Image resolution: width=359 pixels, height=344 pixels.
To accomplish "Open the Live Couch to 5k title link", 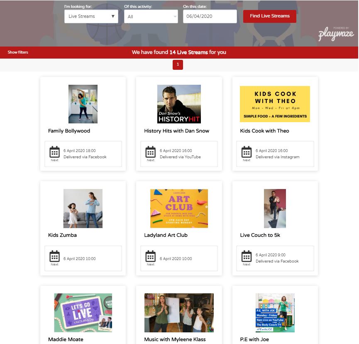I will click(x=260, y=235).
